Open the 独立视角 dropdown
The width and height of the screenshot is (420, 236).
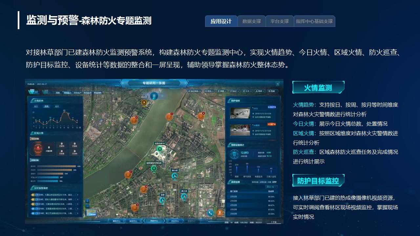point(195,91)
